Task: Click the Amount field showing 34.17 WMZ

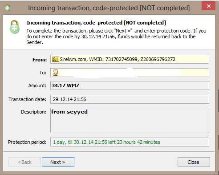Action: (x=130, y=85)
